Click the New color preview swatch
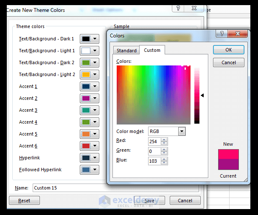Viewport: 258px width, 215px height. point(228,154)
